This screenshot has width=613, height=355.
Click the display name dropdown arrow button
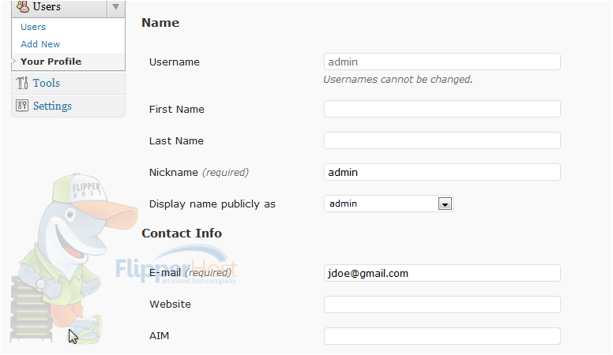(x=445, y=204)
